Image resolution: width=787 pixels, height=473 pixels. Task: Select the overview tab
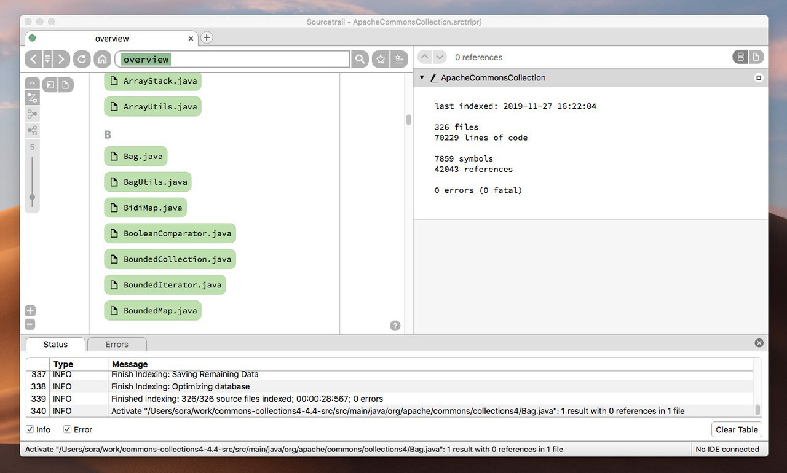[x=111, y=38]
